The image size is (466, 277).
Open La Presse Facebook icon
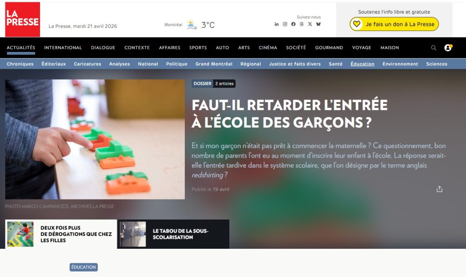coord(294,24)
